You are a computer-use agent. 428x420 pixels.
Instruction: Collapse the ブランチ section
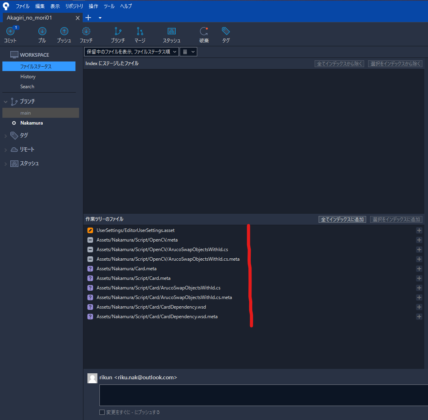coord(6,101)
